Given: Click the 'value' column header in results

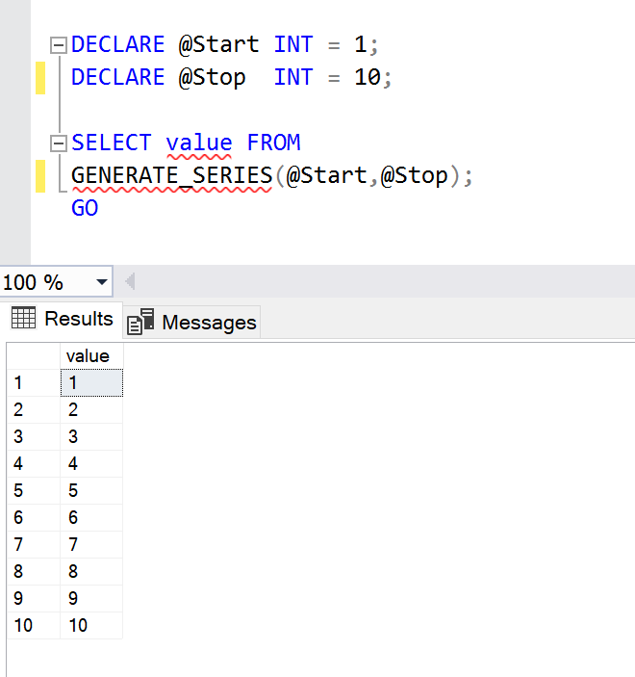Looking at the screenshot, I should (x=89, y=356).
